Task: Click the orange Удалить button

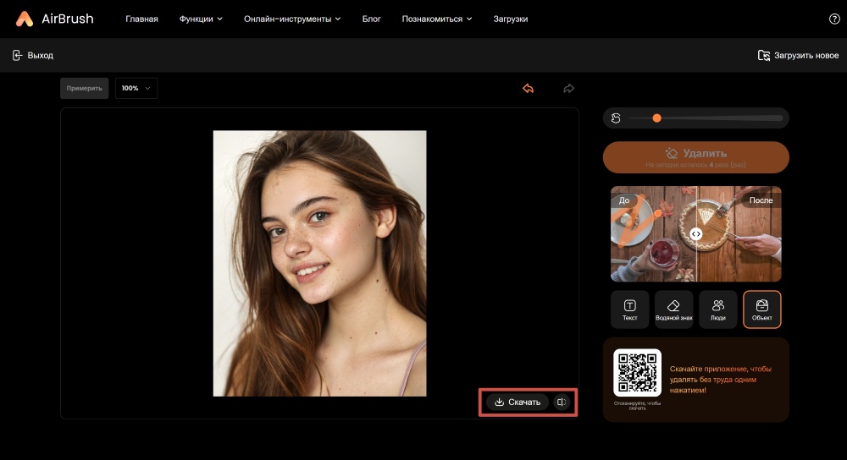Action: (x=695, y=157)
